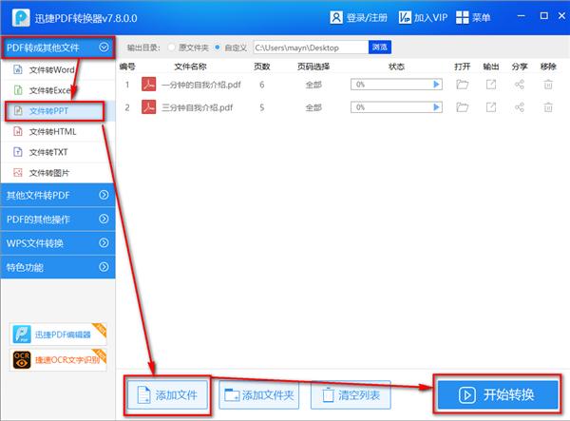This screenshot has width=570, height=421.
Task: Click output icon for 三分钟自我介绍.pdf
Action: click(x=491, y=107)
